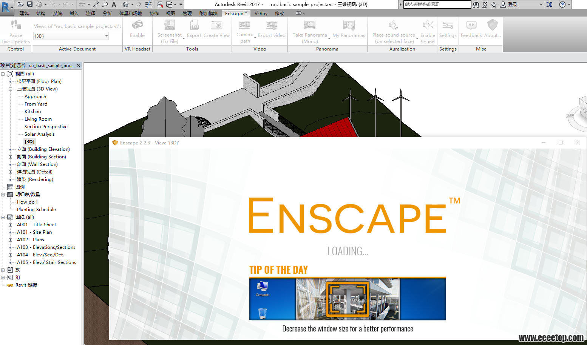The width and height of the screenshot is (587, 345).
Task: Open the 视图 (View) ribbon tab
Action: point(171,13)
